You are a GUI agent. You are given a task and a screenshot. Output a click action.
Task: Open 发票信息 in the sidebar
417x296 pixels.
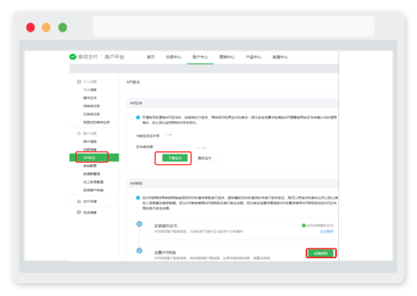[90, 149]
